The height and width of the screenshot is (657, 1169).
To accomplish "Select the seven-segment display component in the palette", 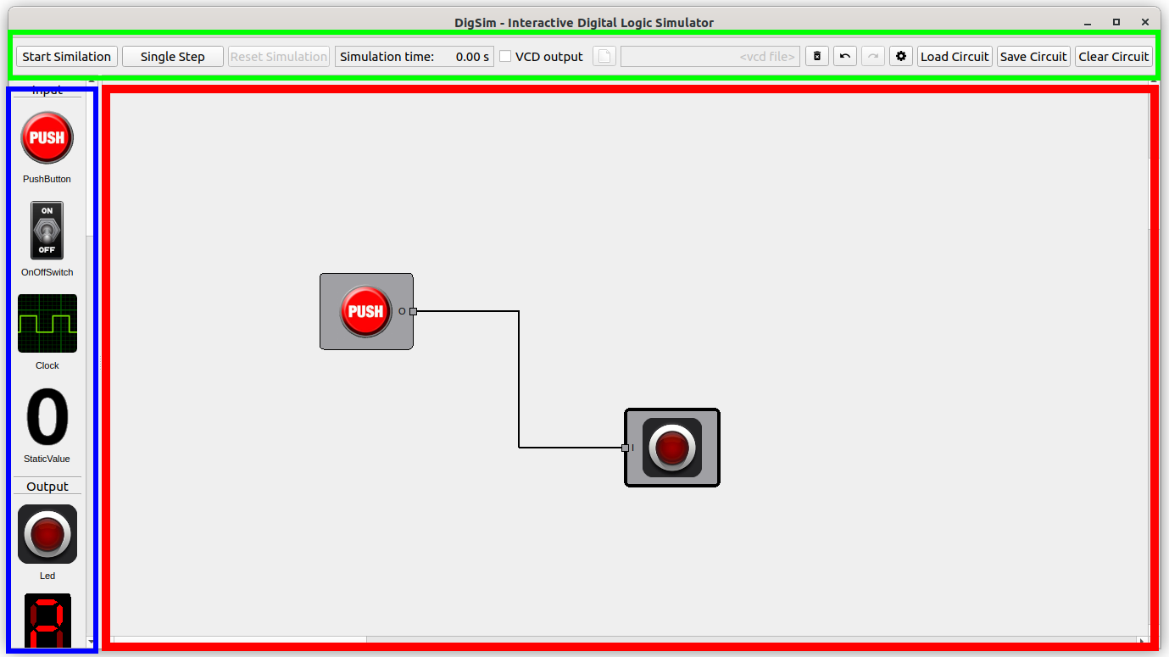I will (x=47, y=621).
